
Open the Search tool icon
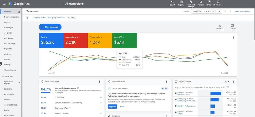point(172,3)
